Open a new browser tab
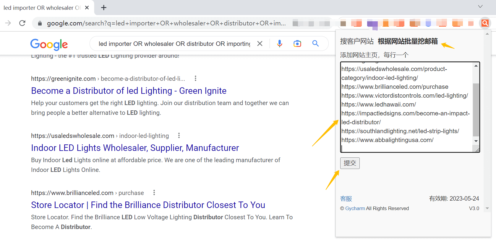The image size is (496, 245). click(103, 8)
